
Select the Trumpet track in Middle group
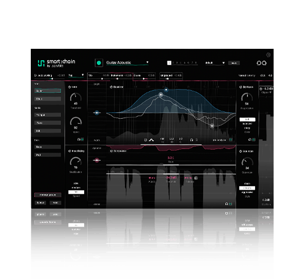[48, 115]
